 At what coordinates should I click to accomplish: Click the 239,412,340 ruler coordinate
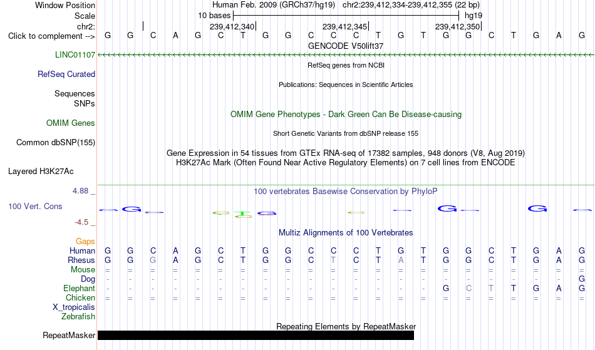point(232,26)
